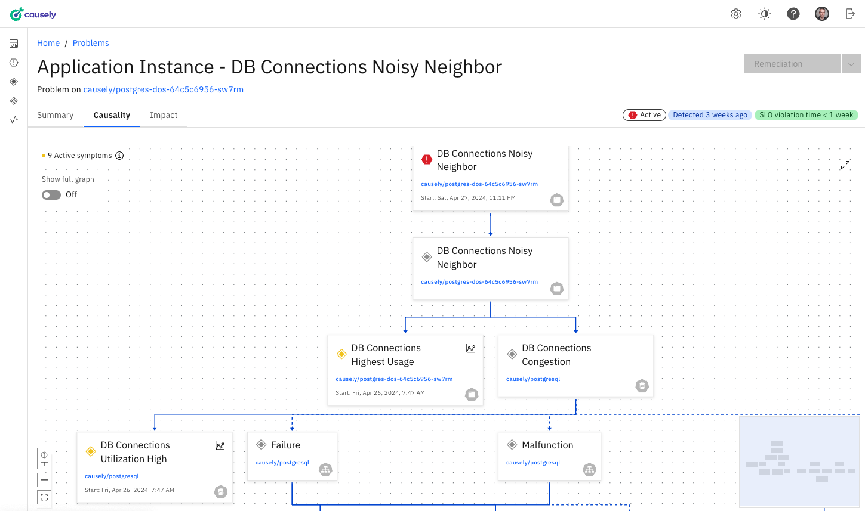Toggle the Show full graph switch
This screenshot has height=511, width=865.
(x=51, y=195)
